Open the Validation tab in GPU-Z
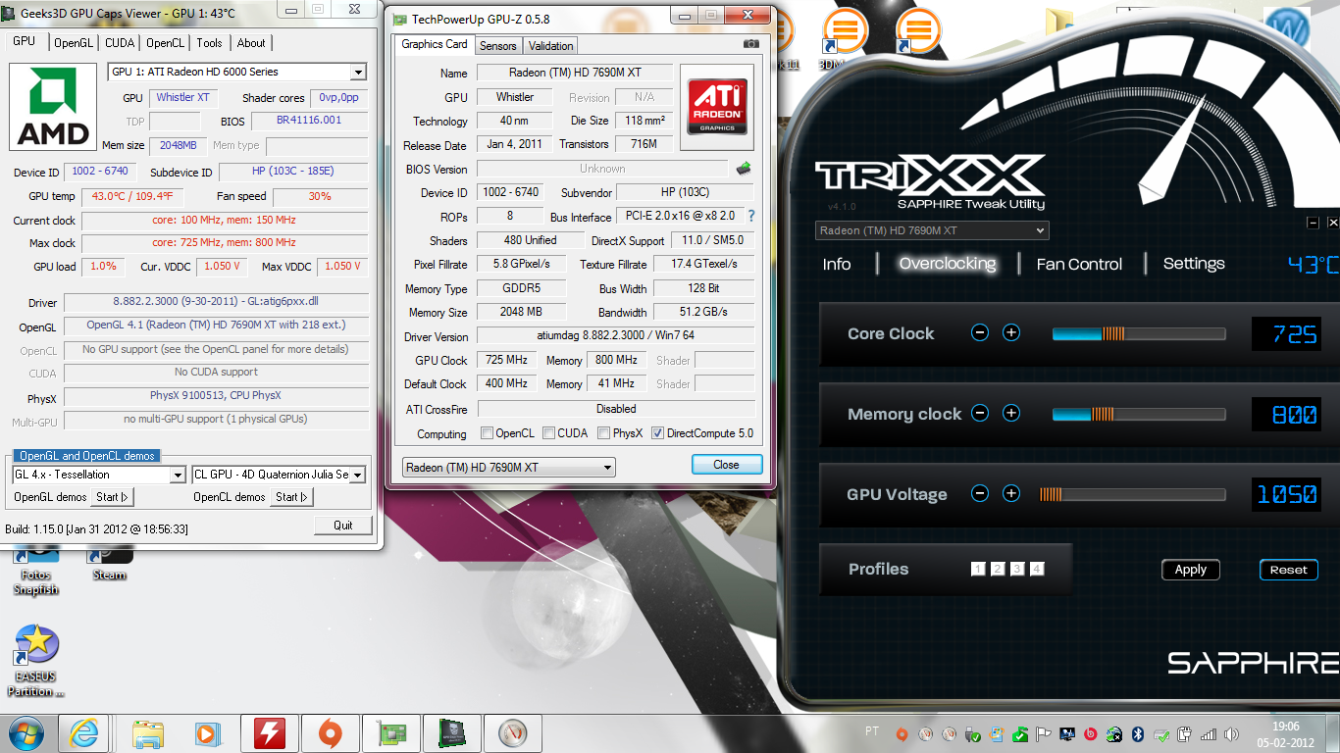This screenshot has height=753, width=1340. pos(550,46)
